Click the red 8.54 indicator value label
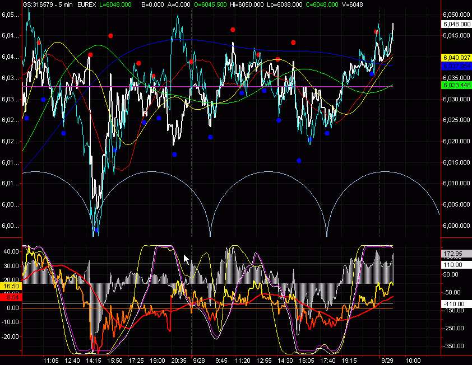Screen dimensions: 472x365 (11, 297)
